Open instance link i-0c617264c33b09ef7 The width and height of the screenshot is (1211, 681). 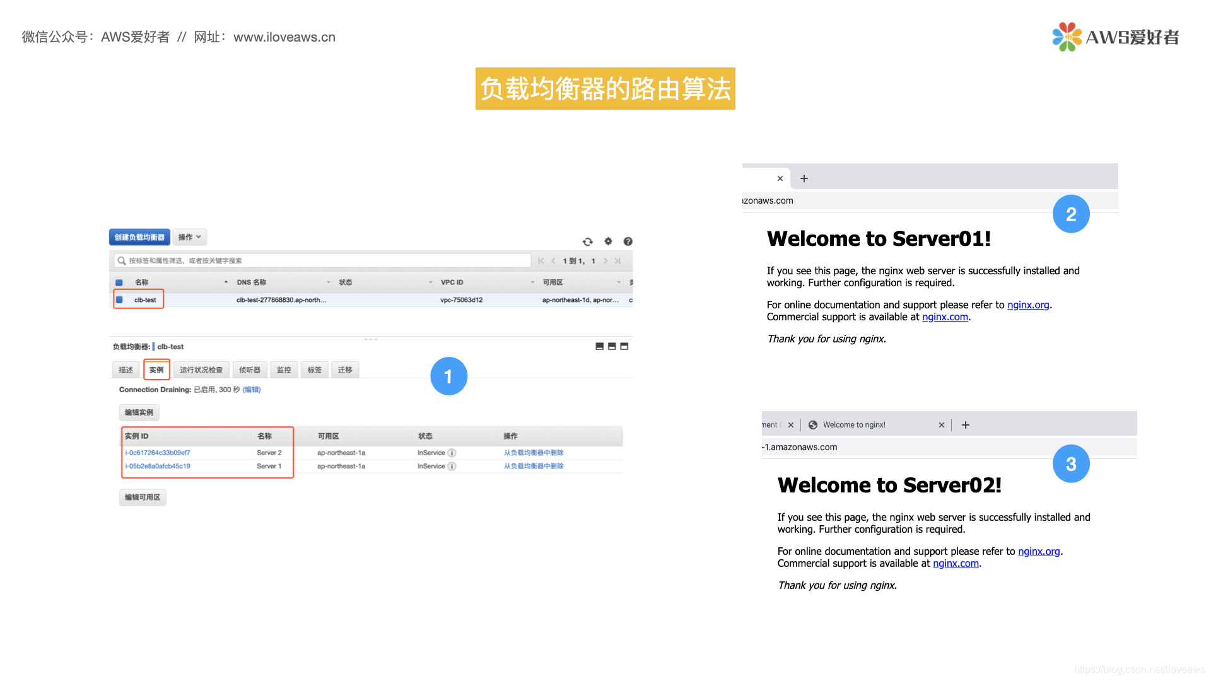tap(158, 453)
